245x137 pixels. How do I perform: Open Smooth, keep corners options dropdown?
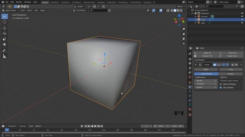click(231, 81)
